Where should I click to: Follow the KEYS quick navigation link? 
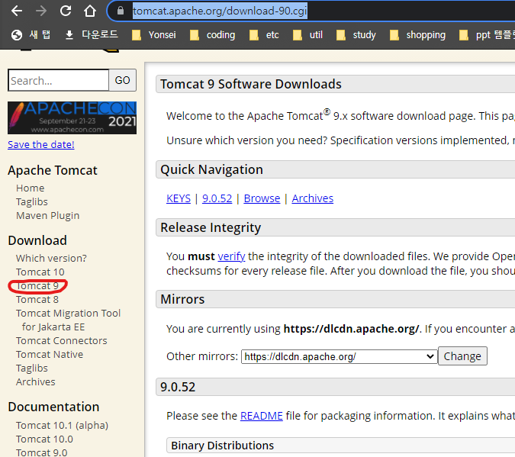point(179,198)
